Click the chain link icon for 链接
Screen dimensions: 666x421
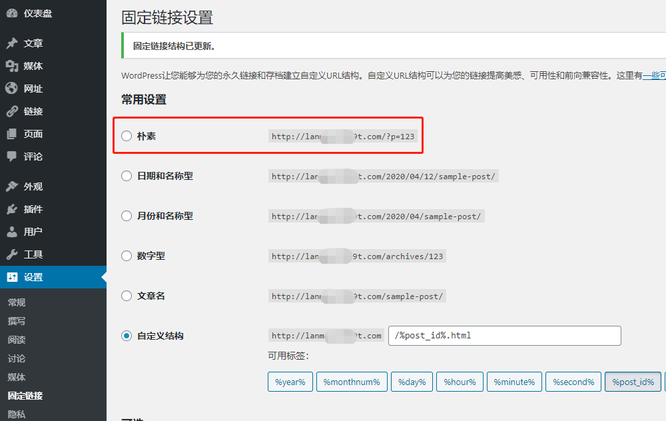pyautogui.click(x=12, y=111)
